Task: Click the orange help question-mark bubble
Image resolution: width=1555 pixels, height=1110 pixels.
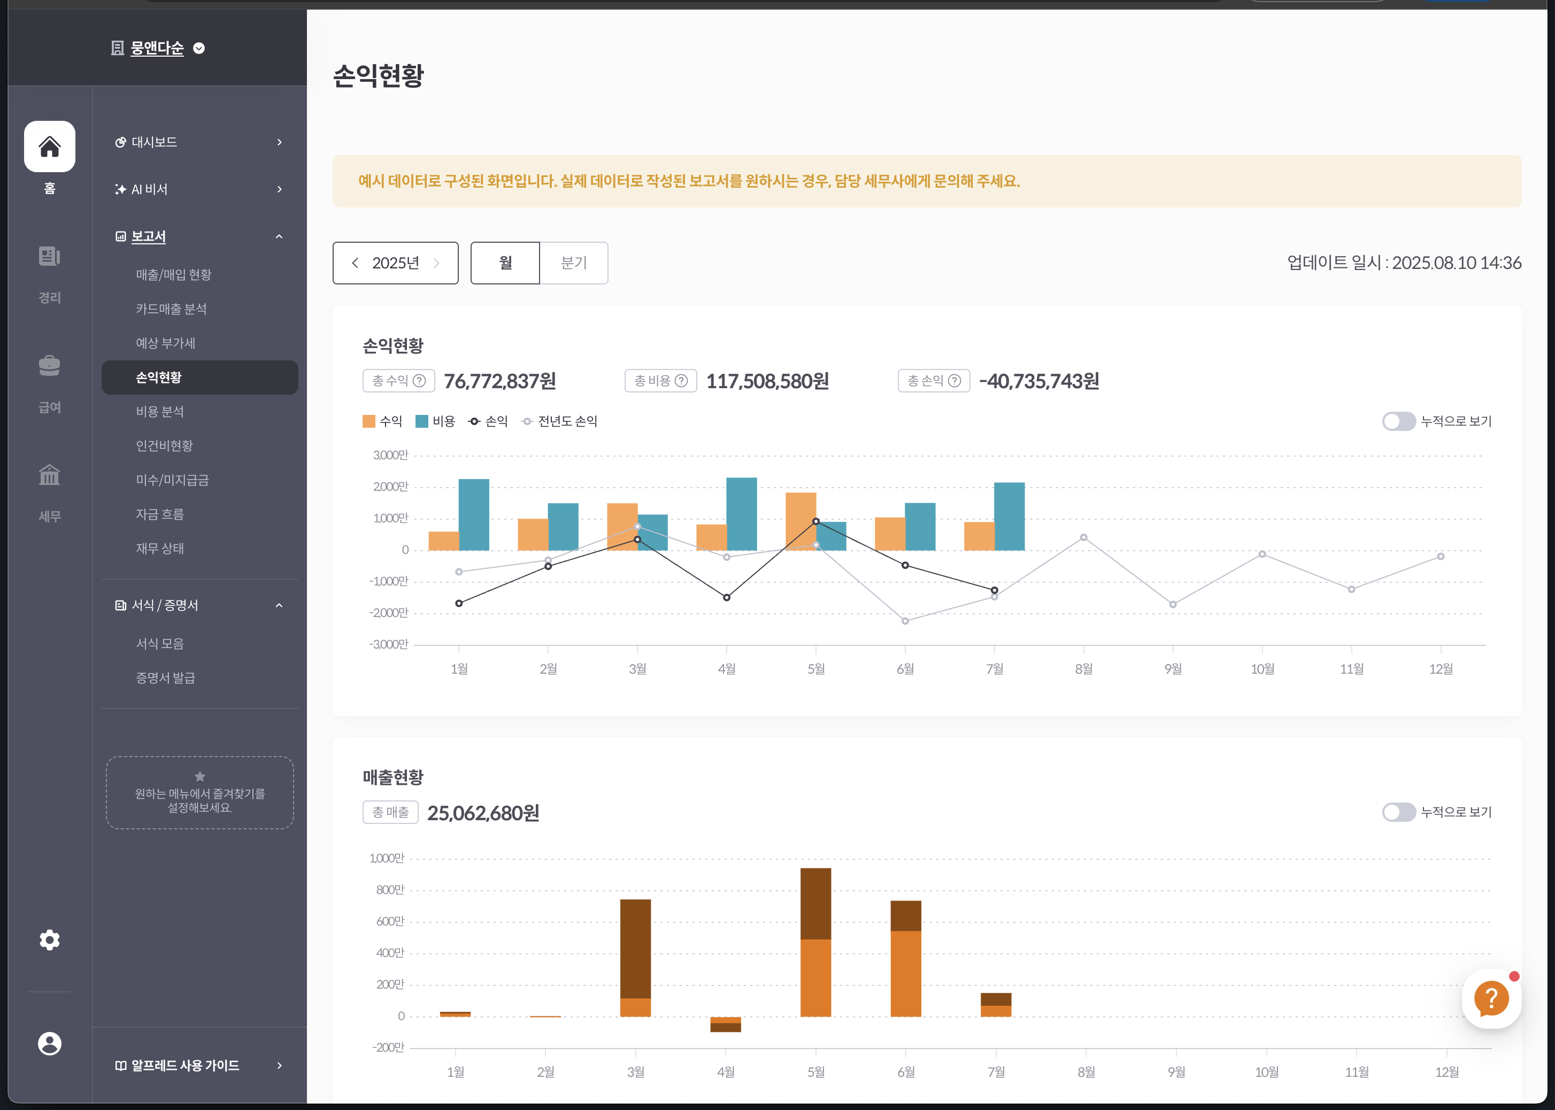Action: click(x=1491, y=999)
